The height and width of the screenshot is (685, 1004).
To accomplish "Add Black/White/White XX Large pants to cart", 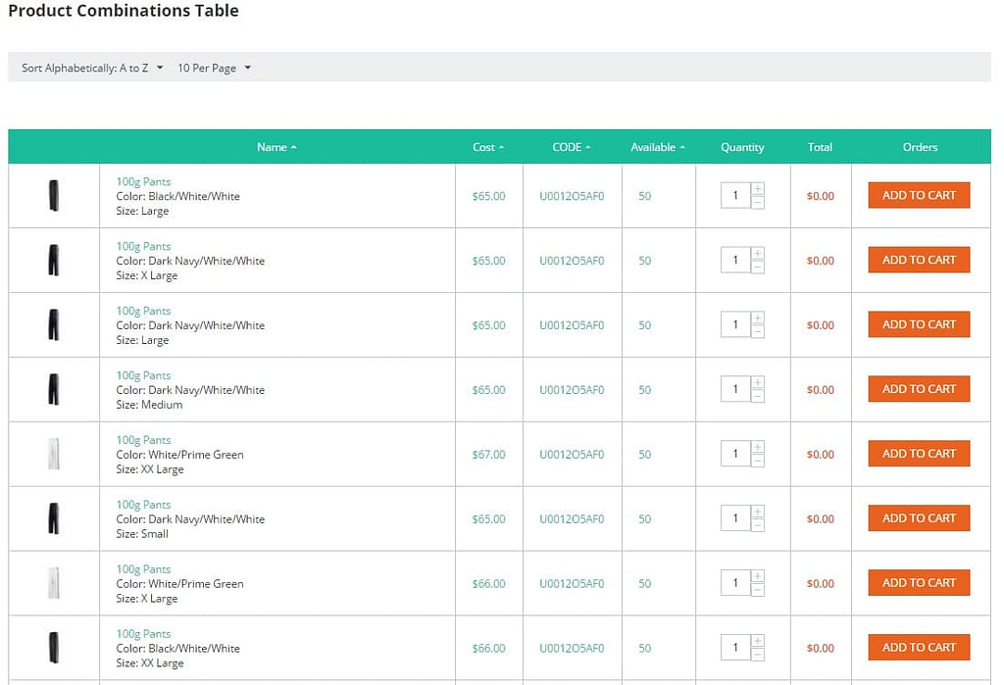I will (x=919, y=648).
